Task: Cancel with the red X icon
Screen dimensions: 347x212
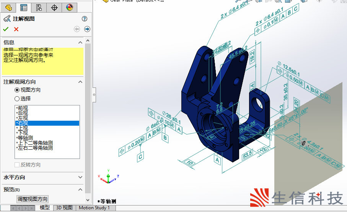Action: click(x=16, y=29)
